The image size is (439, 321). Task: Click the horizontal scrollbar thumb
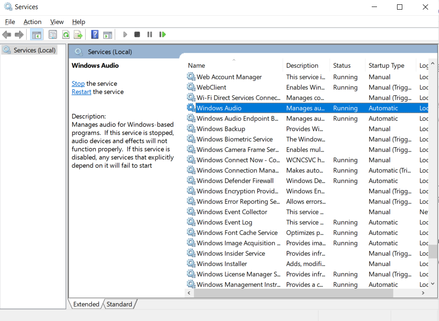[293, 293]
